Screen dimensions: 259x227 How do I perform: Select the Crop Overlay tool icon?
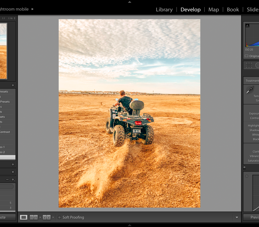click(x=249, y=65)
